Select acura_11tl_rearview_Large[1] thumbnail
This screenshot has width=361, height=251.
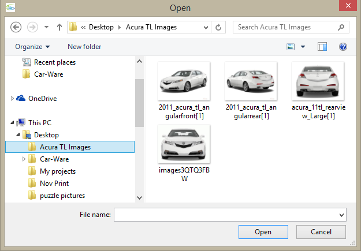[318, 81]
